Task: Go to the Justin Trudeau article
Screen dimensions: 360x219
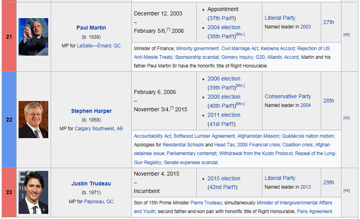Action: (91, 183)
